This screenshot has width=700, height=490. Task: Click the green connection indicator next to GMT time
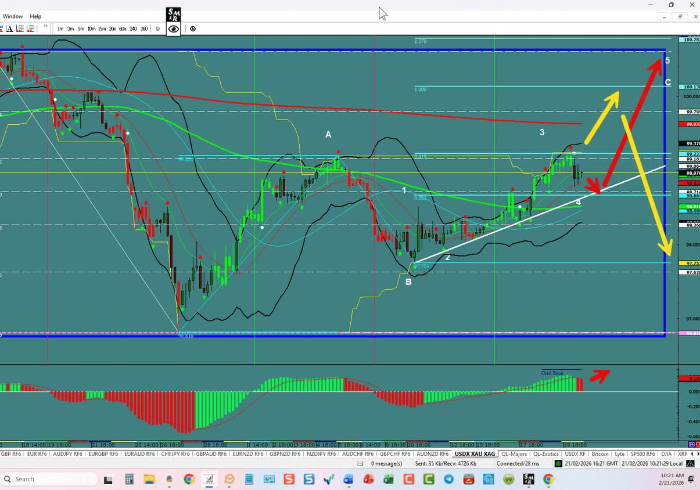pyautogui.click(x=557, y=463)
